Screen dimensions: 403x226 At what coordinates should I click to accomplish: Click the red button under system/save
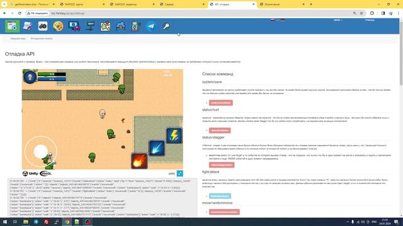pos(221,103)
